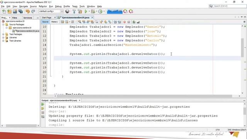Click the Save All toolbar icon
The image size is (247, 139).
20,11
